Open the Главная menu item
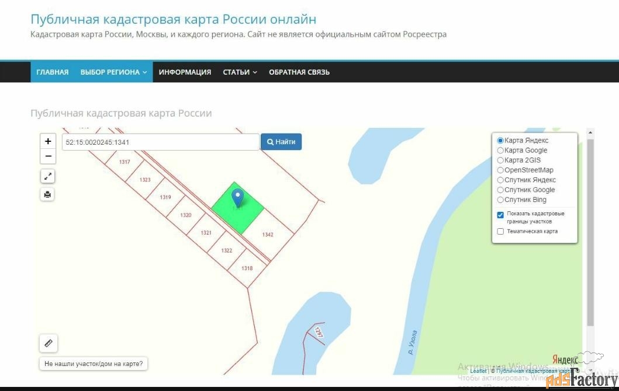The image size is (619, 391). pyautogui.click(x=53, y=72)
